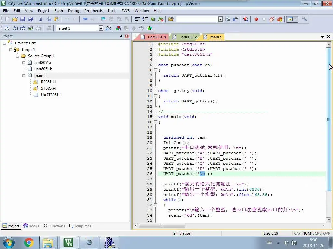Switch to the Functions panel tab
This screenshot has width=333, height=249.
54,226
